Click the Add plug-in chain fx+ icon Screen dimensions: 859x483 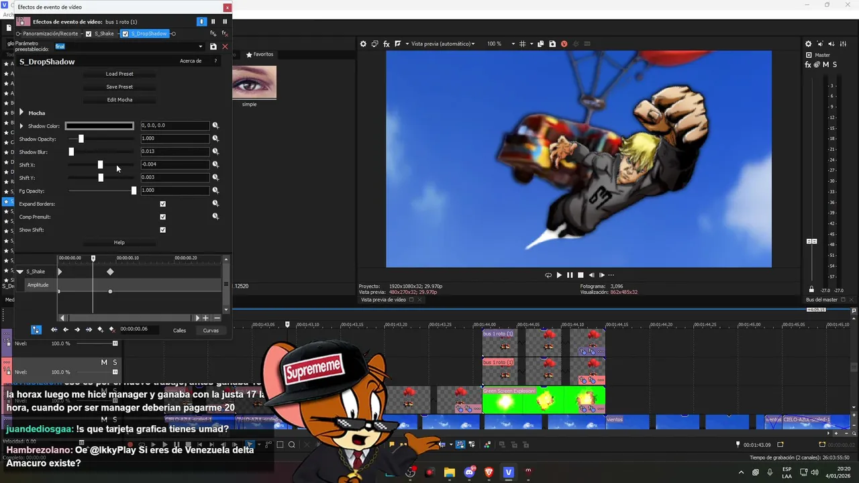213,34
